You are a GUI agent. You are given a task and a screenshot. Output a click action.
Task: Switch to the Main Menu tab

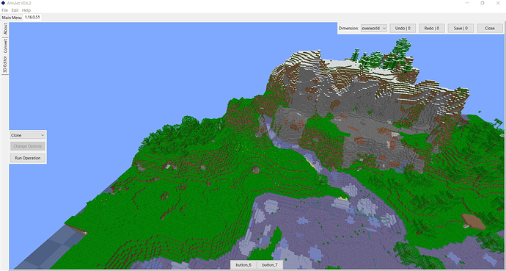point(12,18)
